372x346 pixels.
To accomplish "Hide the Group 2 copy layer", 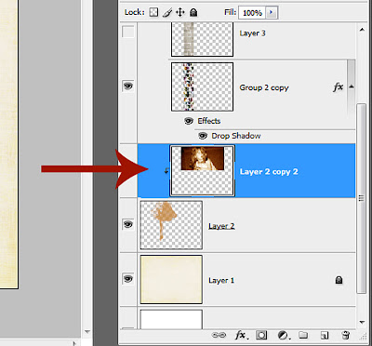I will coord(128,86).
